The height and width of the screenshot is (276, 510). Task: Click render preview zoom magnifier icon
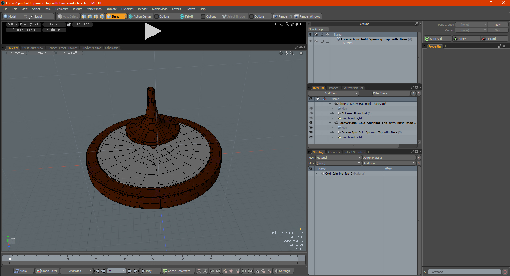tap(287, 24)
